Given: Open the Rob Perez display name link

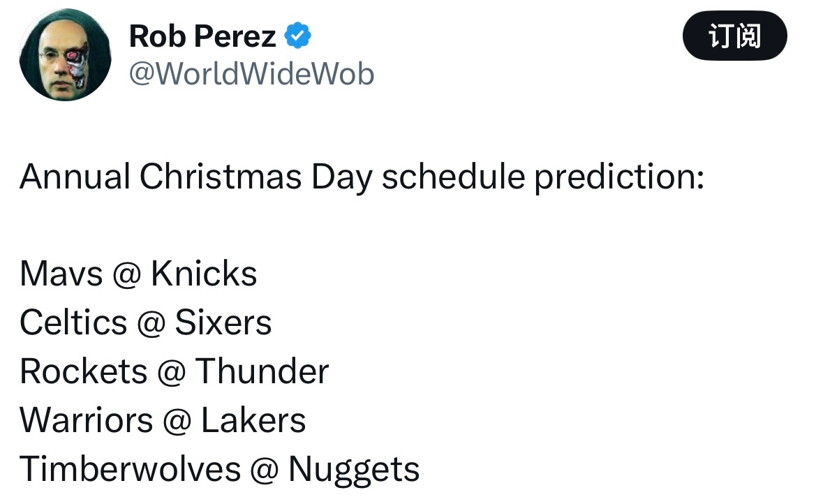Looking at the screenshot, I should click(x=202, y=36).
